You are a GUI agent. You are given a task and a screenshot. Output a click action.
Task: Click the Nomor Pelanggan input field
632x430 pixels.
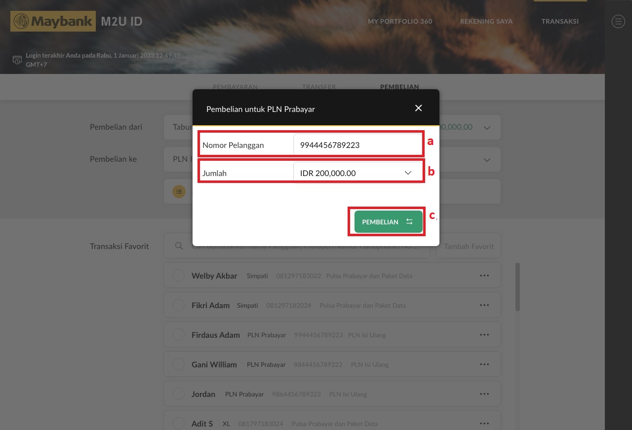[358, 144]
